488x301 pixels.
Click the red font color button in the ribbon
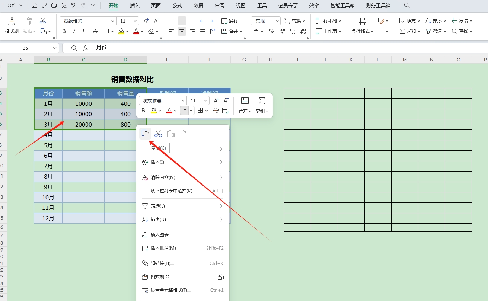pyautogui.click(x=136, y=31)
